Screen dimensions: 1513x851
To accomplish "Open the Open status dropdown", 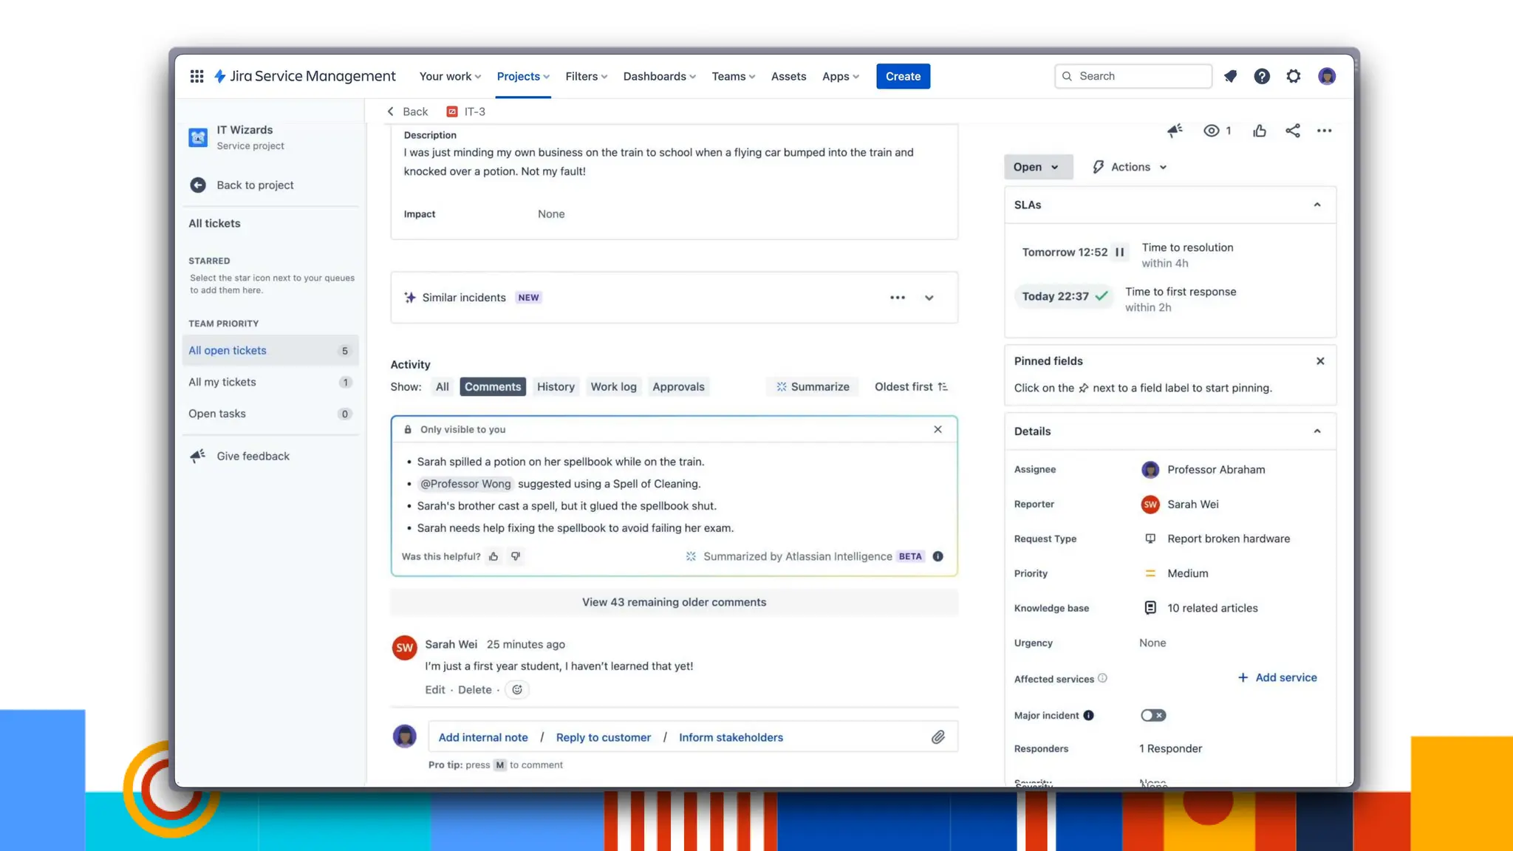I will (1036, 167).
